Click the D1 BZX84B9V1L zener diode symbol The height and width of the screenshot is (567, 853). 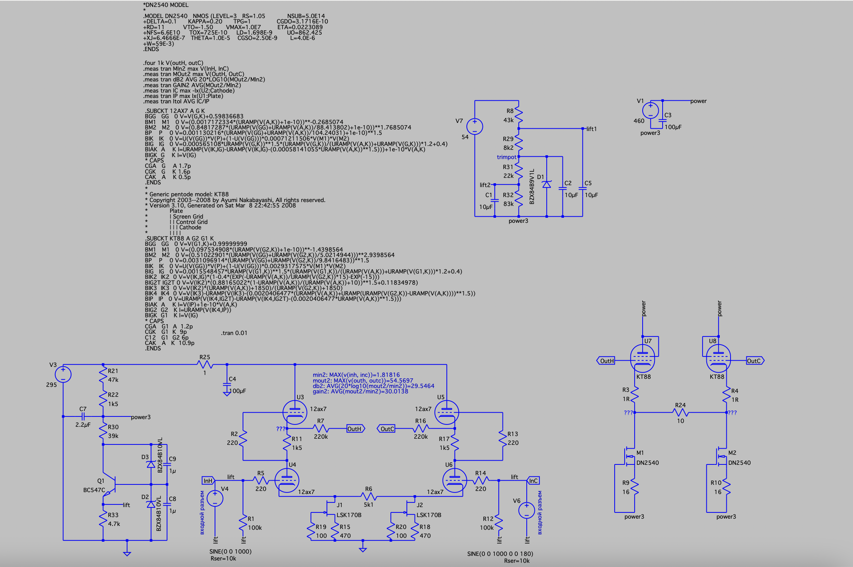click(546, 184)
